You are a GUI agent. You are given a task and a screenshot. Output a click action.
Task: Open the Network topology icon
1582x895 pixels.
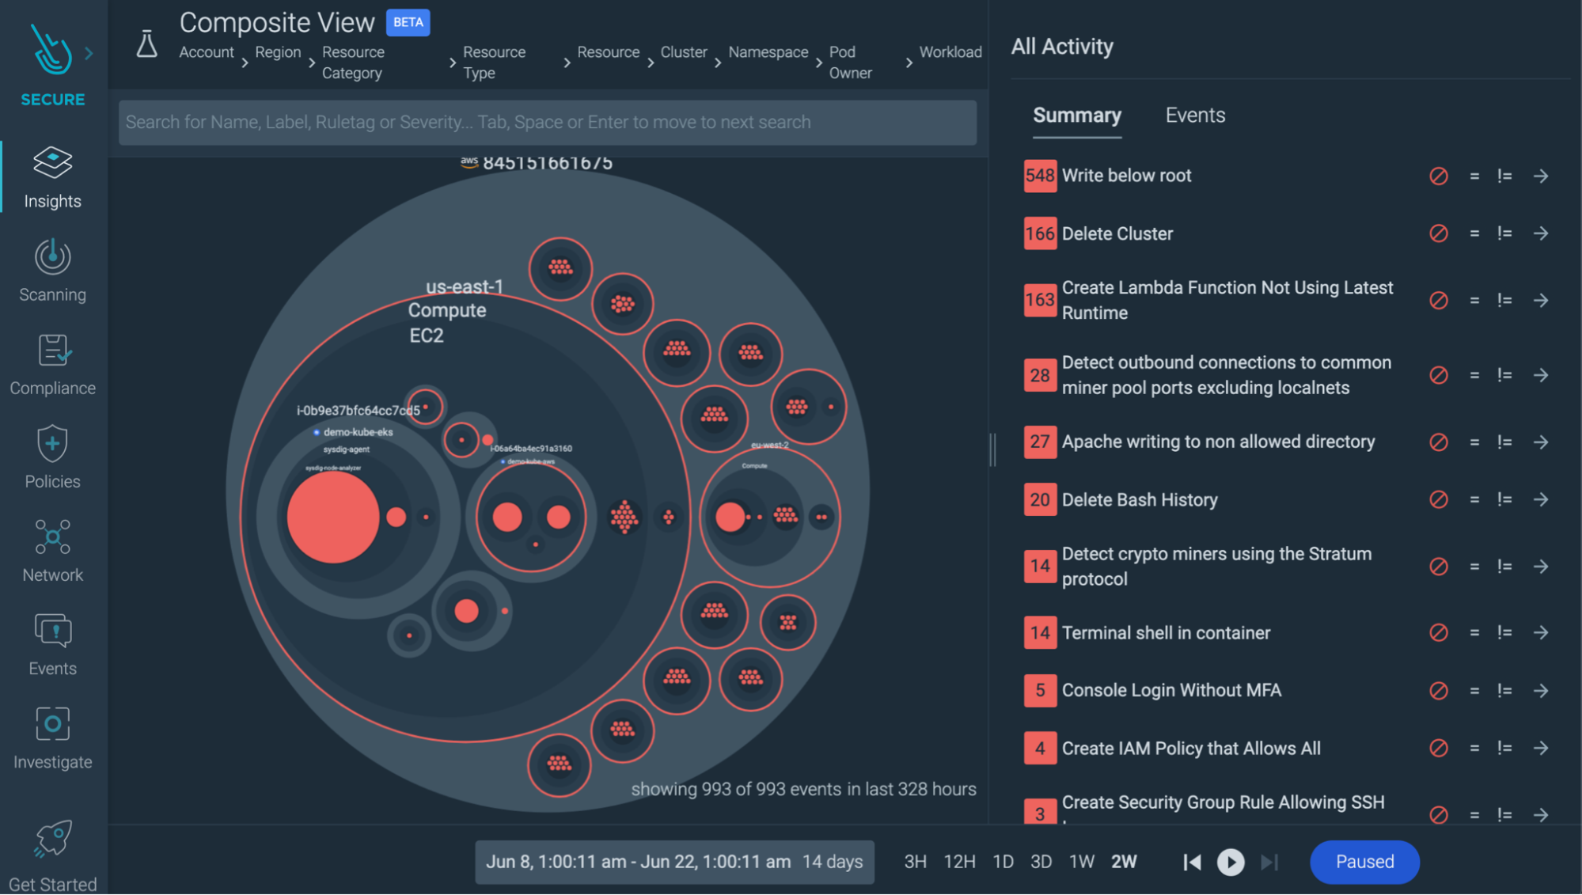pos(52,537)
